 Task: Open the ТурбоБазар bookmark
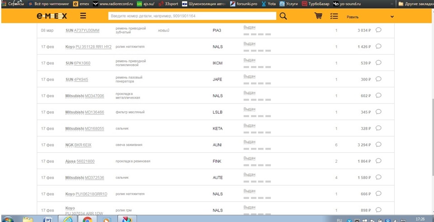[x=316, y=4]
